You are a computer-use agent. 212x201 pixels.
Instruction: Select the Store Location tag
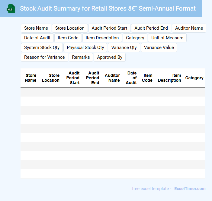pos(70,28)
